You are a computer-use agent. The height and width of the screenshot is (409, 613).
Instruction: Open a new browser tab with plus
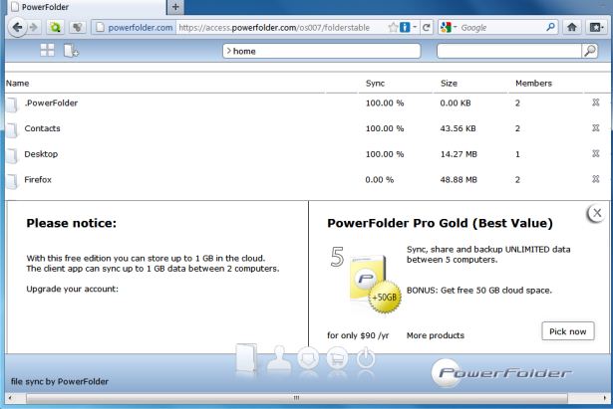point(175,7)
